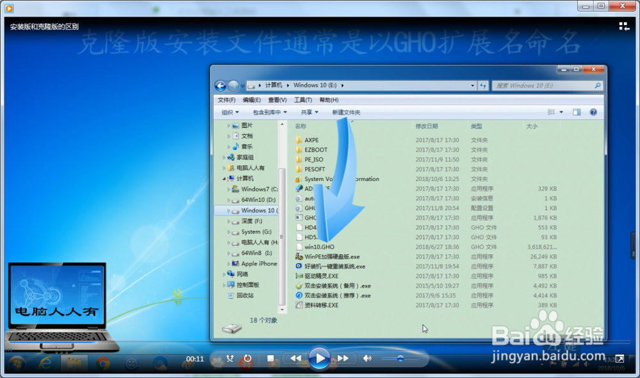
Task: Click the media player title bar icon
Action: 9,8
